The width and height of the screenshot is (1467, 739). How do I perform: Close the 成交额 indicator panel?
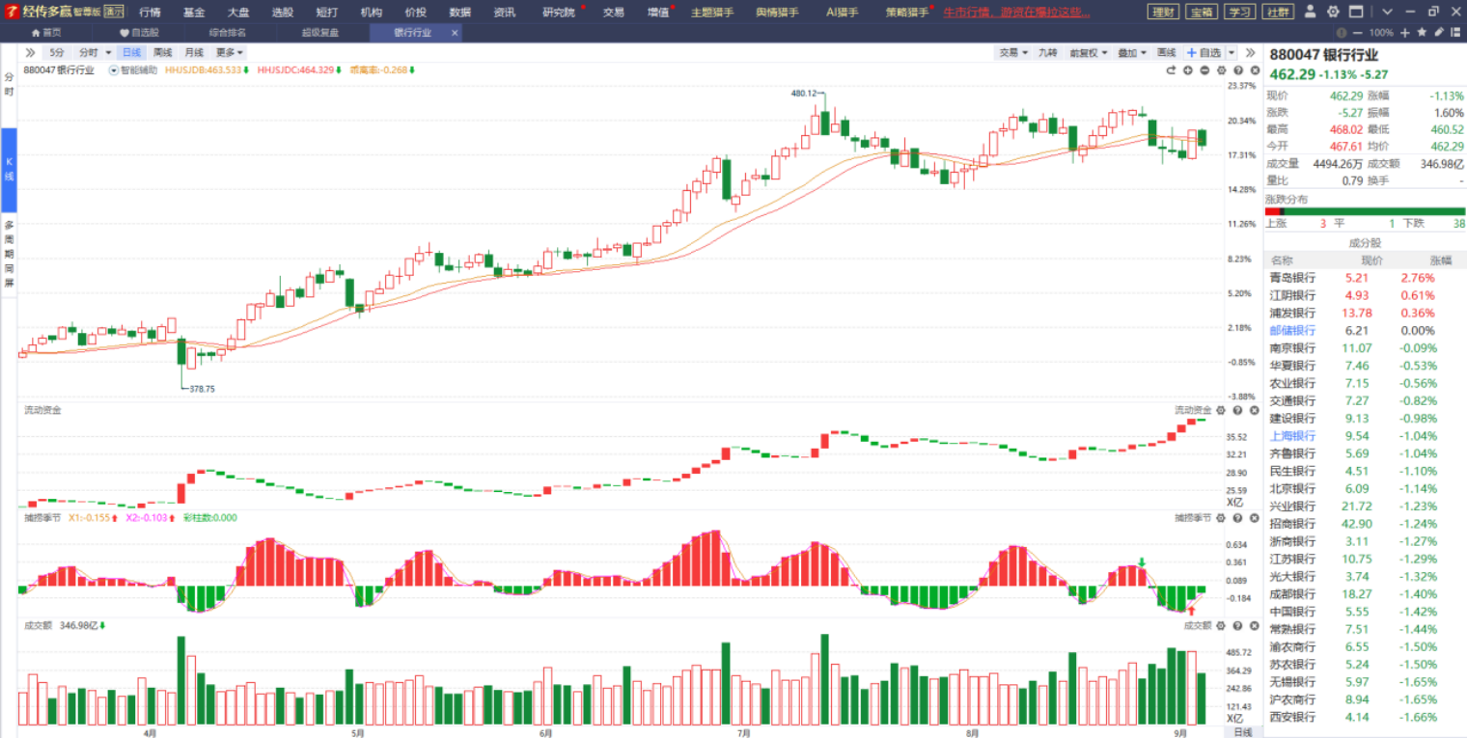click(1254, 625)
